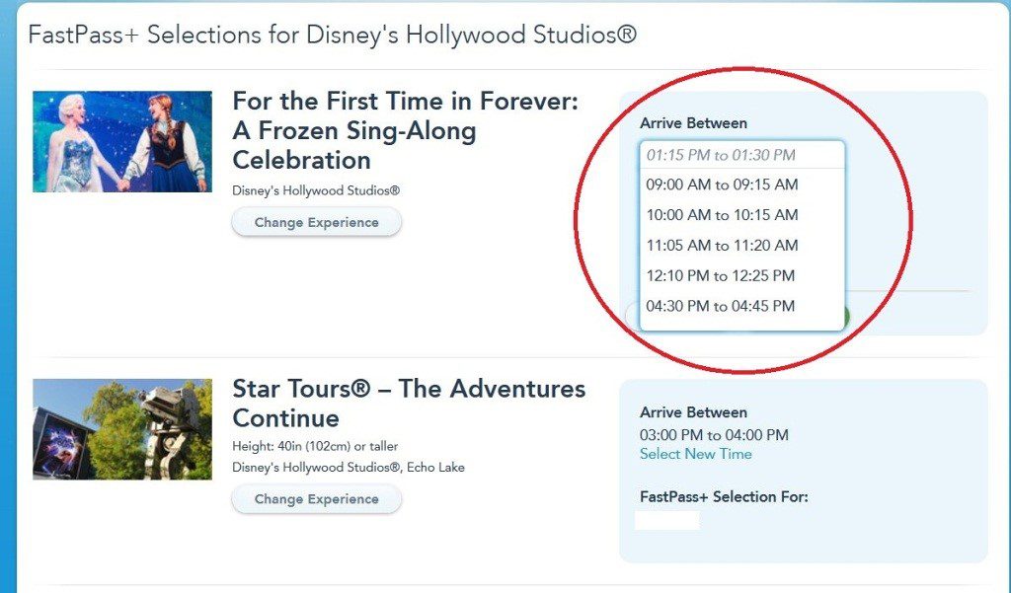Click the Select New Time link

[x=695, y=454]
